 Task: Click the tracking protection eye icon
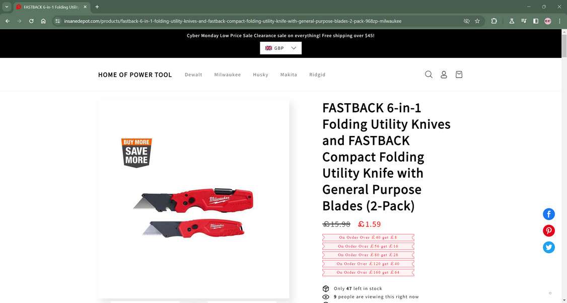pyautogui.click(x=466, y=21)
